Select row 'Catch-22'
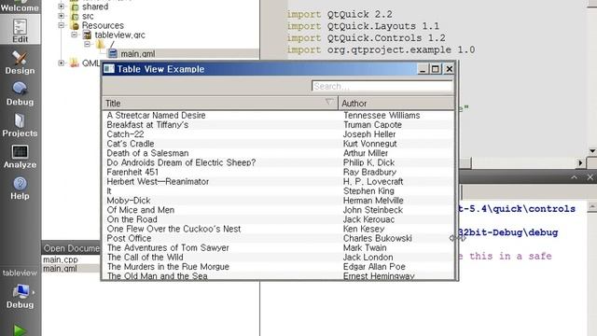The height and width of the screenshot is (336, 597). pos(278,134)
